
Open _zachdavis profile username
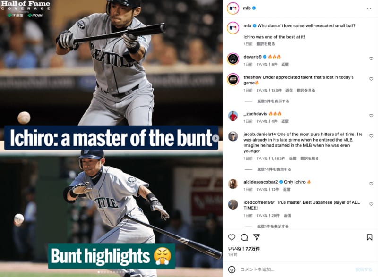255,114
